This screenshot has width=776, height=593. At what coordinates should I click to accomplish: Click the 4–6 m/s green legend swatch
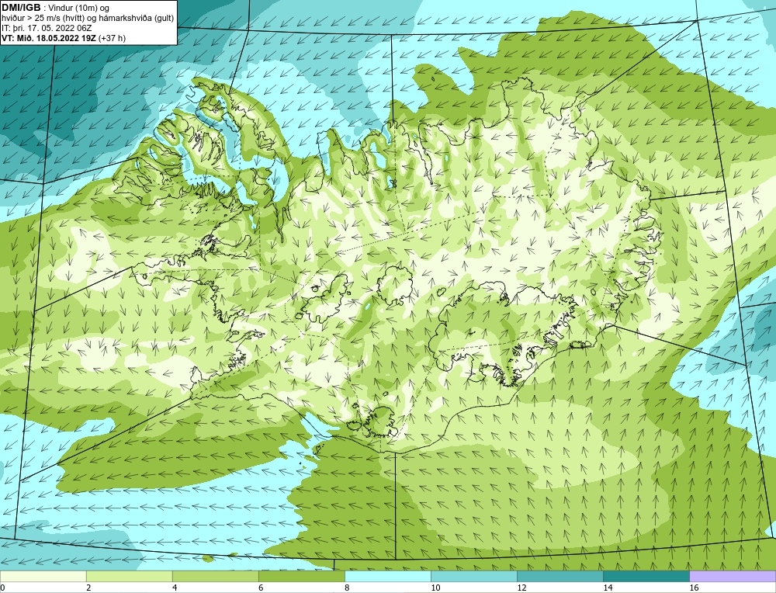216,576
